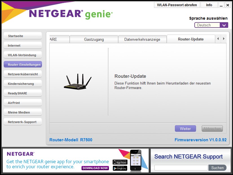Close the NETGEAR genie window
This screenshot has height=175, width=233.
click(x=228, y=5)
